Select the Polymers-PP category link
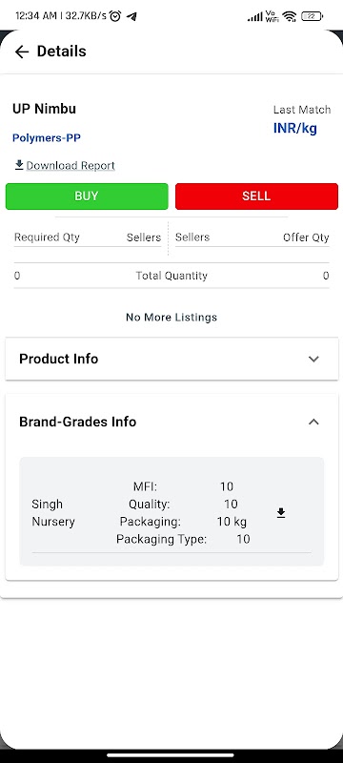Image resolution: width=343 pixels, height=763 pixels. (x=47, y=137)
